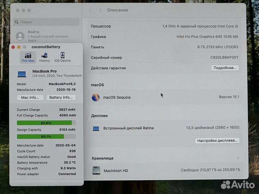This screenshot has width=259, height=194.
Task: Select serial number C02DLB0AP3XY
Action: point(224,57)
